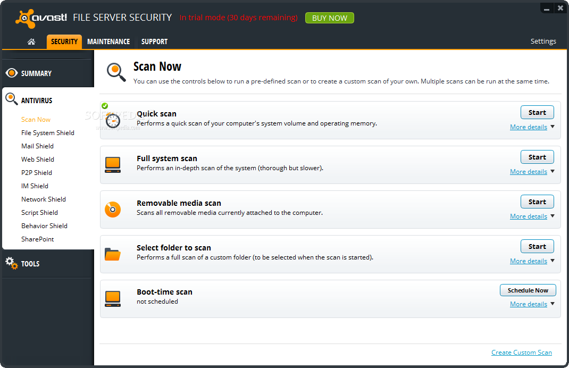
Task: Click the Buy Now button
Action: click(x=330, y=18)
